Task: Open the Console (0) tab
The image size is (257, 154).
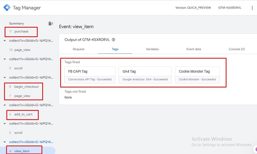Action: point(237,49)
